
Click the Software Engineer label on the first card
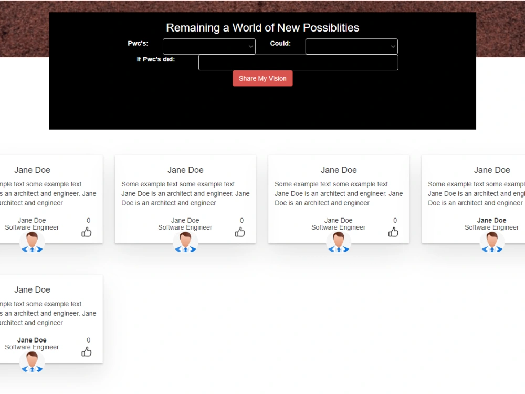click(32, 227)
